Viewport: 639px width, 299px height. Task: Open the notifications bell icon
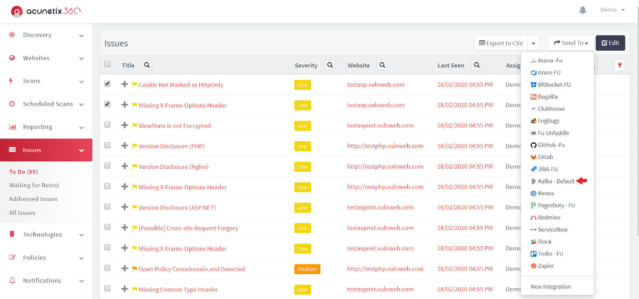583,10
